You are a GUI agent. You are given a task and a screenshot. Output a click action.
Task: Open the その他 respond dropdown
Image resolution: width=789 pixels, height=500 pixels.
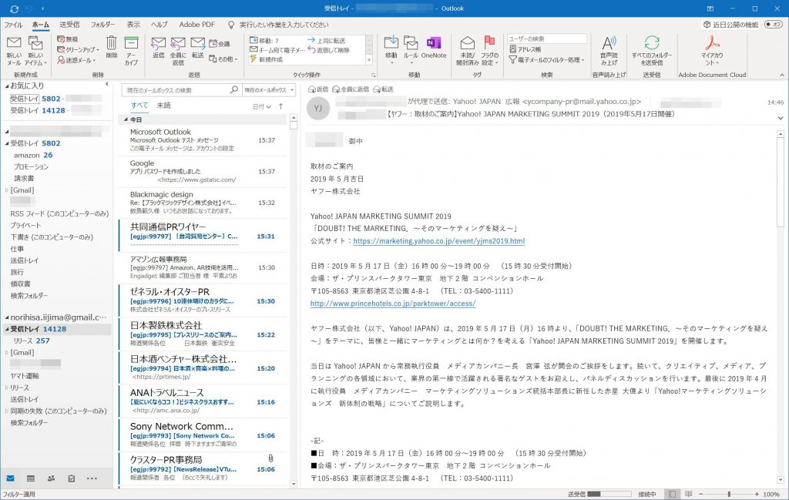[223, 59]
